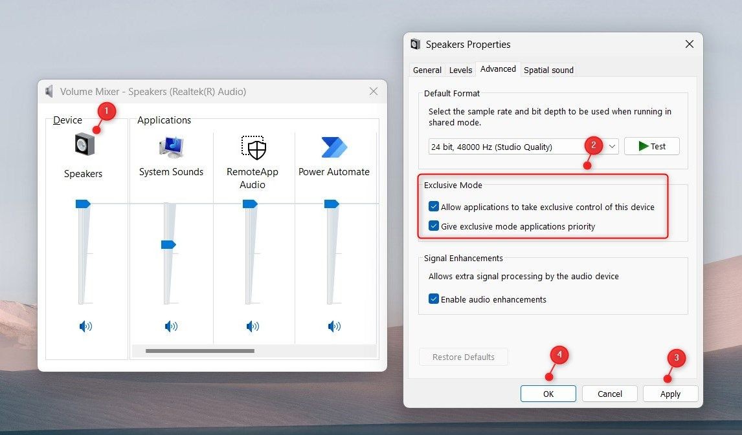Screen dimensions: 742x435
Task: Click Apply in Speakers Properties
Action: coord(670,394)
